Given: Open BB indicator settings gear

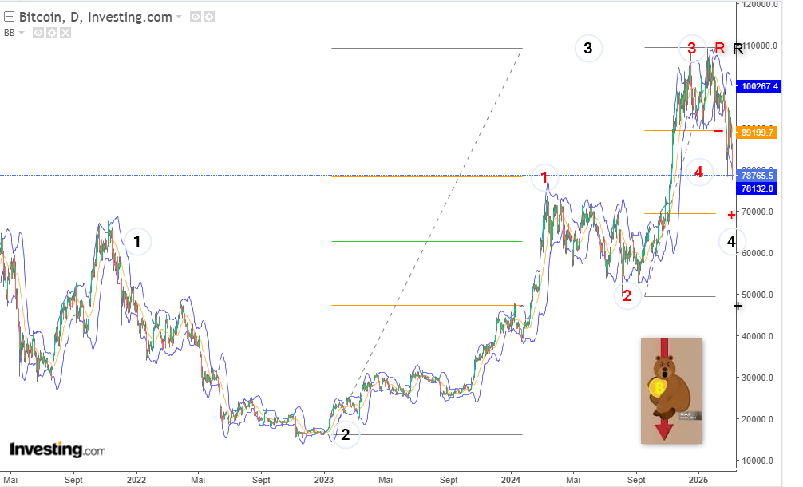Looking at the screenshot, I should point(52,34).
